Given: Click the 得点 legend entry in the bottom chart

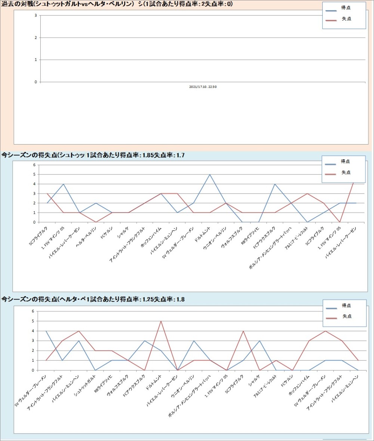Looking at the screenshot, I should click(x=346, y=305).
